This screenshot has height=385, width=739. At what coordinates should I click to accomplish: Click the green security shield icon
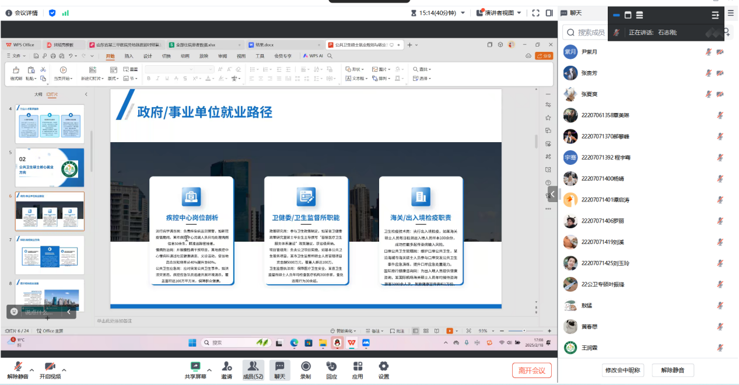(x=52, y=12)
